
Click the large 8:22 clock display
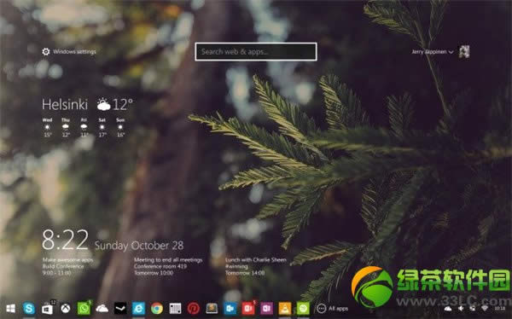point(66,240)
